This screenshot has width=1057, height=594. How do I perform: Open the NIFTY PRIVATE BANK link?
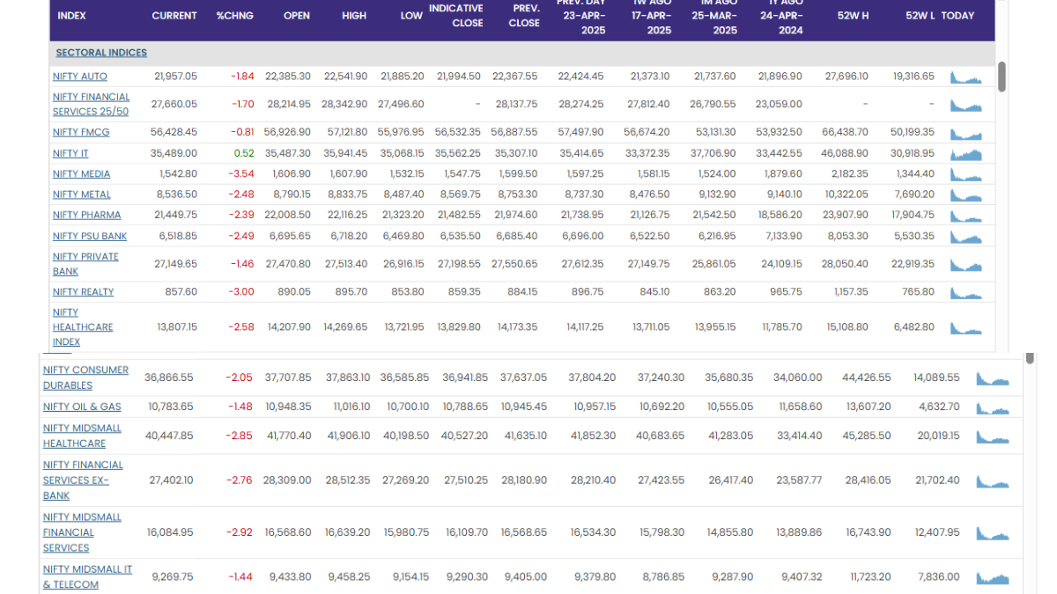(x=85, y=264)
